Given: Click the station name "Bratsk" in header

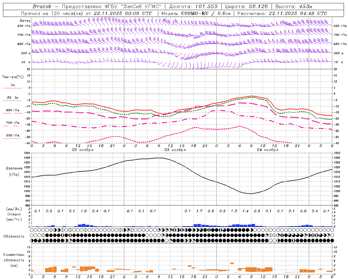Looking at the screenshot, I should (42, 7).
